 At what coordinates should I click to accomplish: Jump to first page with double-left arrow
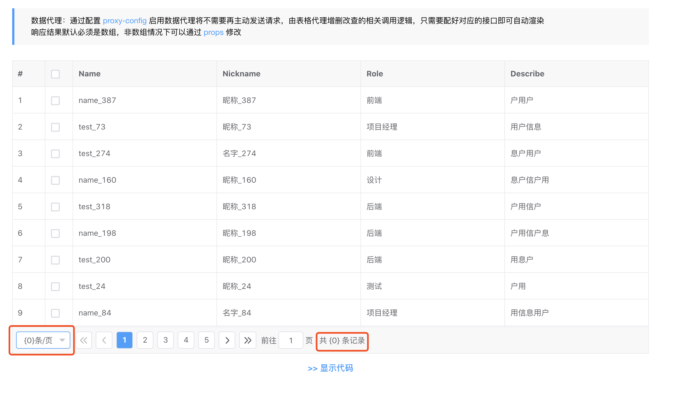tap(84, 340)
